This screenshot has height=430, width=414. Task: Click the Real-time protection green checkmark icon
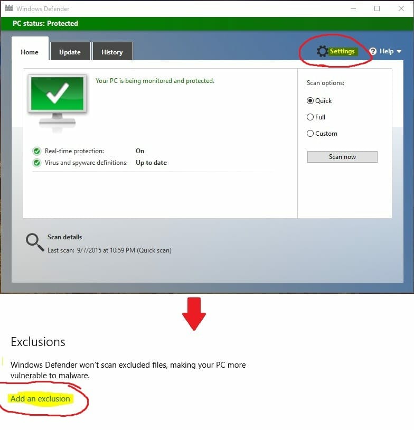click(x=36, y=151)
